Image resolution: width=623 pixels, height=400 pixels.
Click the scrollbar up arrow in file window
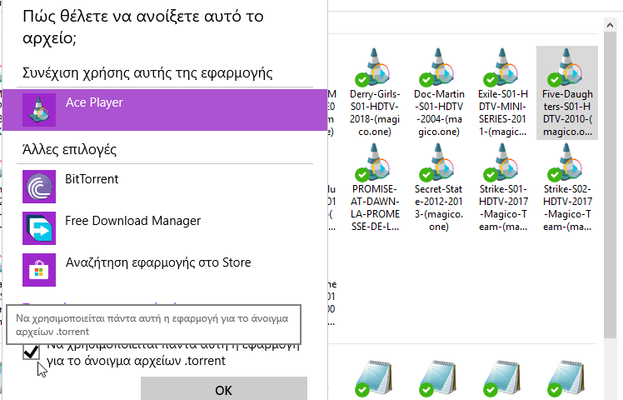[x=610, y=25]
